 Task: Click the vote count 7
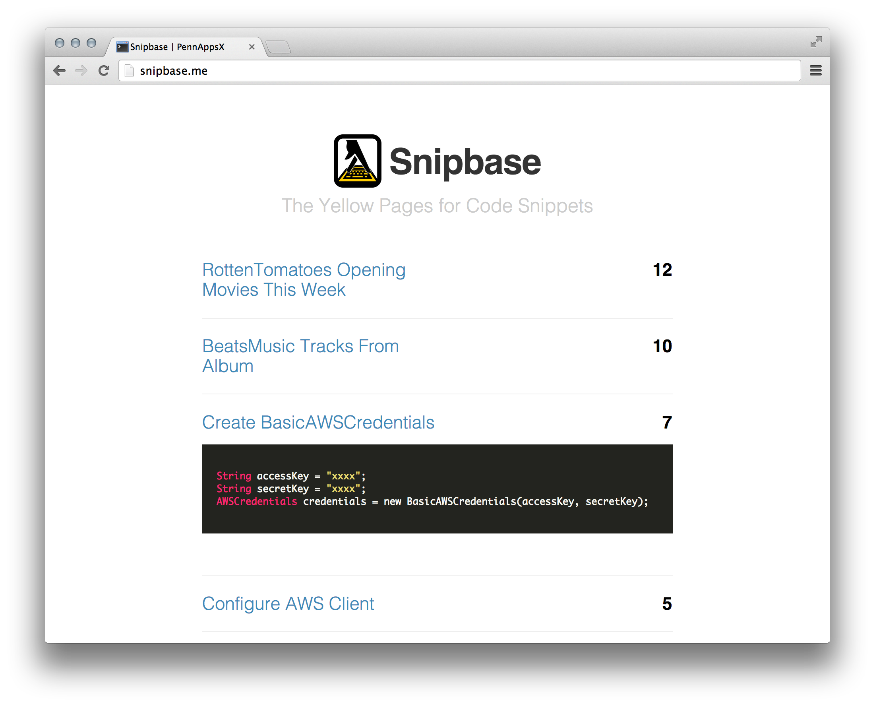[x=666, y=423]
